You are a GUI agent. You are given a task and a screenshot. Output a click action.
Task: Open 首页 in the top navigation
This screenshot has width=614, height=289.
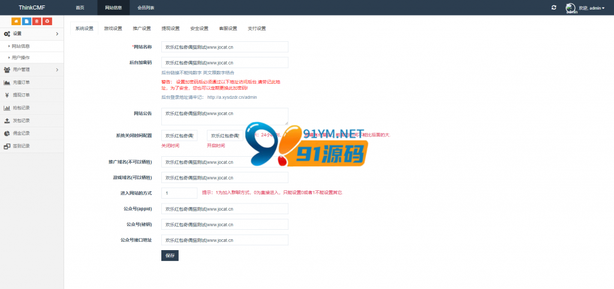[80, 8]
